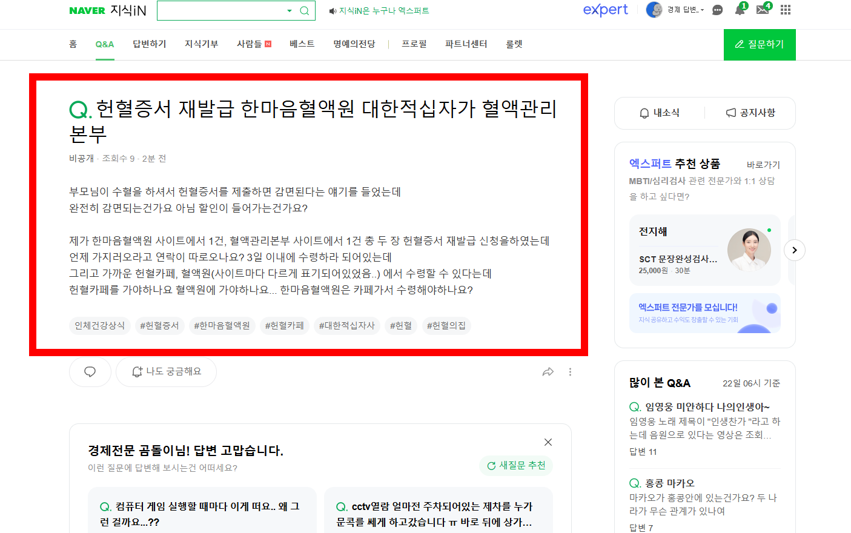This screenshot has width=851, height=533.
Task: Open the SCT 문장완성검사 product card
Action: (x=705, y=250)
